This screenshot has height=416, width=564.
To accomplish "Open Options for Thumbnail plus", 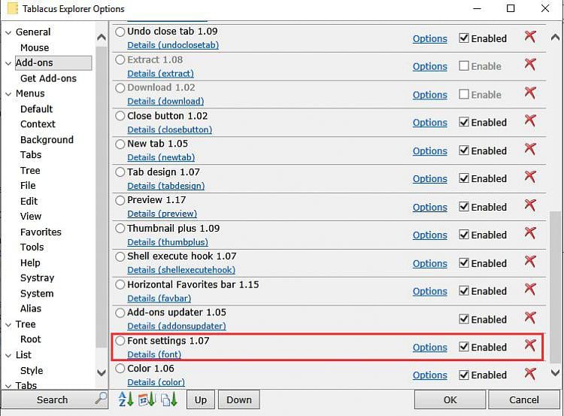I will [430, 235].
